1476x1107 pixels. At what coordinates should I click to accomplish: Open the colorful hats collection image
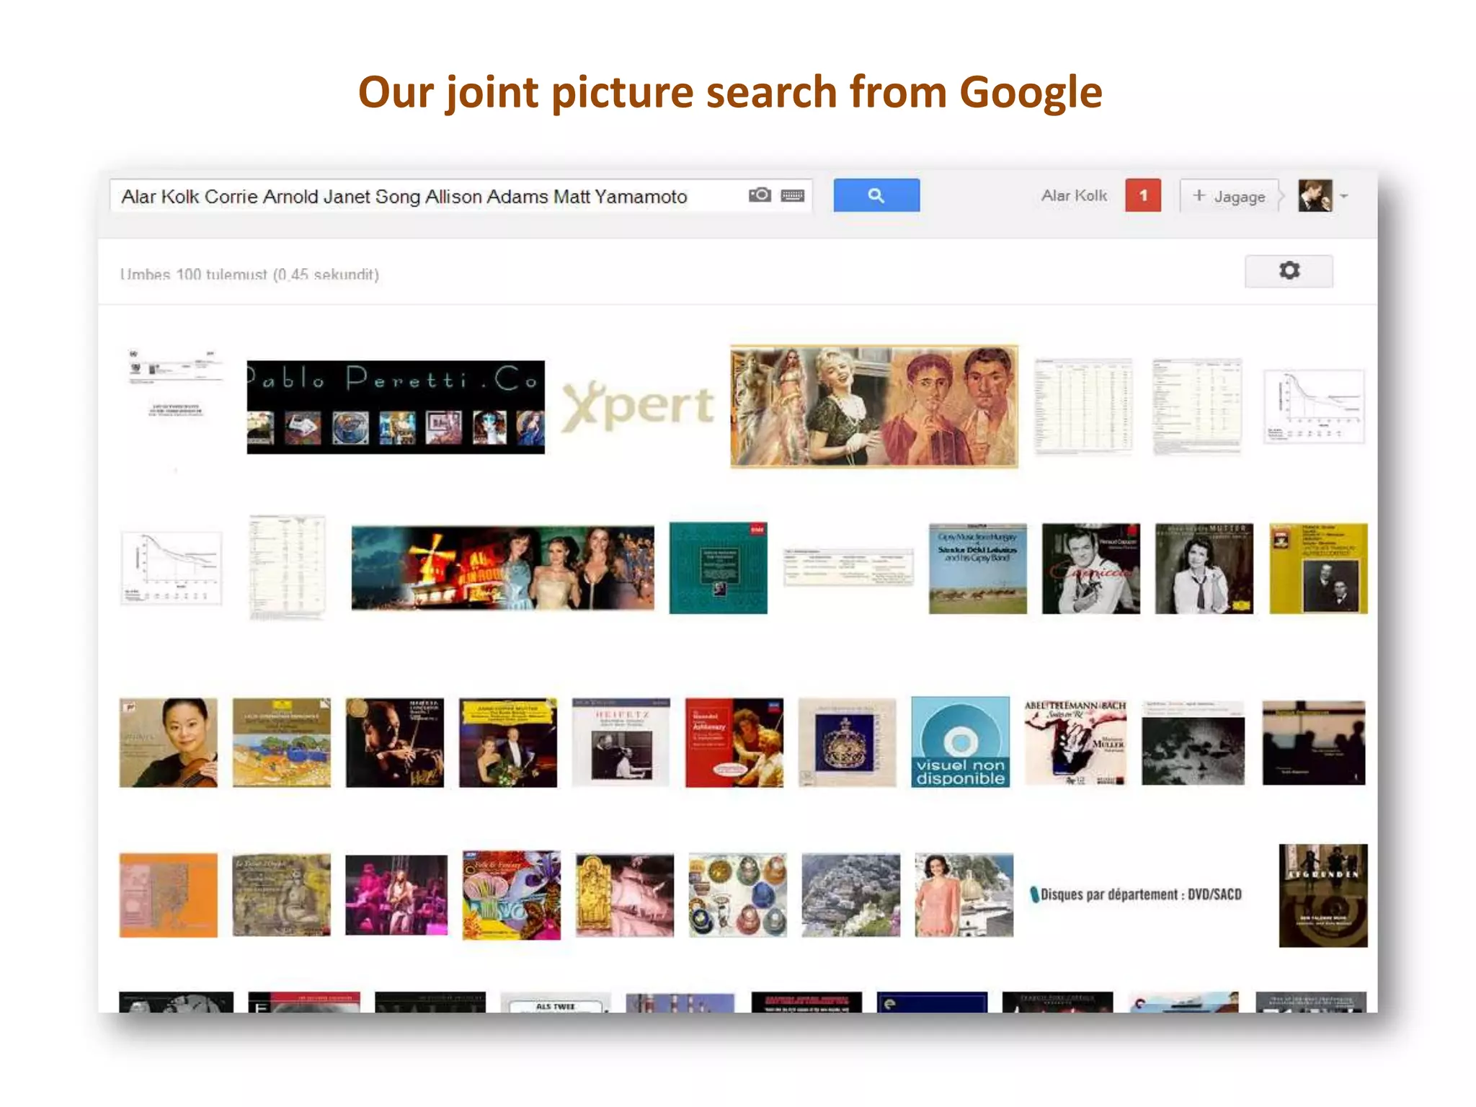click(x=737, y=895)
